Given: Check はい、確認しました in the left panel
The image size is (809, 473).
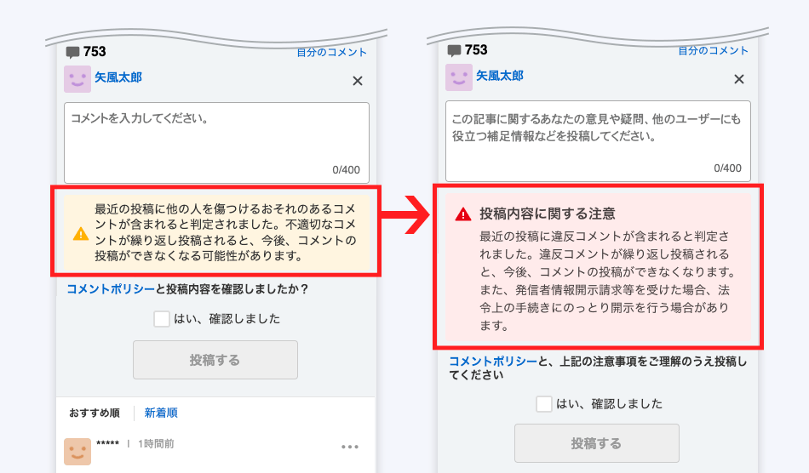Looking at the screenshot, I should coord(162,319).
